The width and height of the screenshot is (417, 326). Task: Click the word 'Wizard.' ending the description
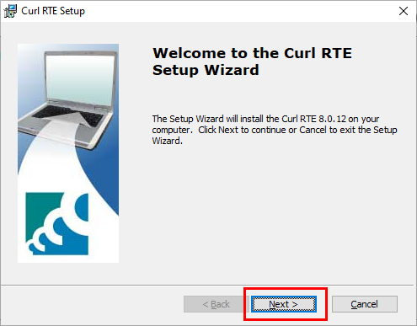click(168, 141)
